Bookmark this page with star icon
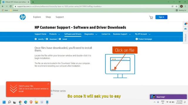The width and height of the screenshot is (188, 105). tap(176, 6)
